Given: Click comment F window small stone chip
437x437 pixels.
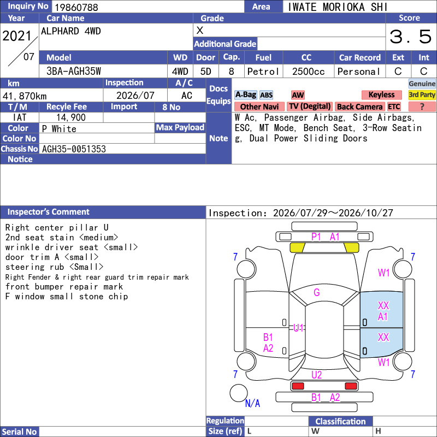Looking at the screenshot, I should pos(67,296).
